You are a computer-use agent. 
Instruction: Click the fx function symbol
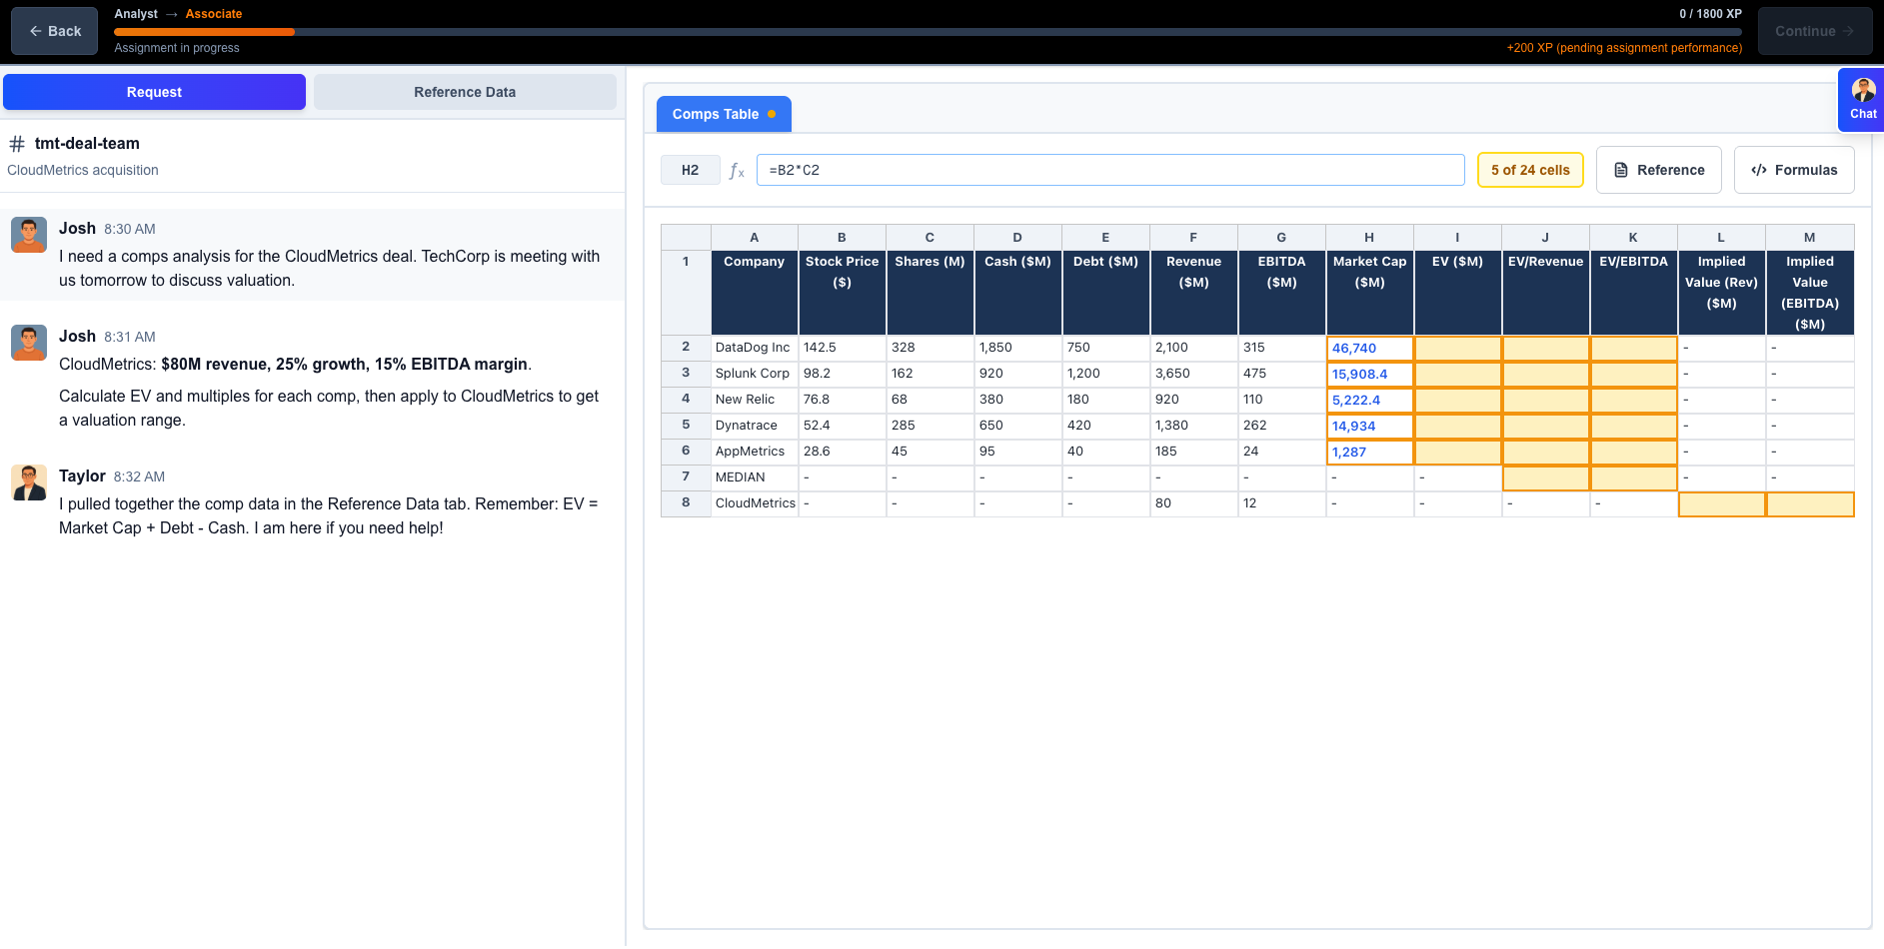pyautogui.click(x=737, y=171)
